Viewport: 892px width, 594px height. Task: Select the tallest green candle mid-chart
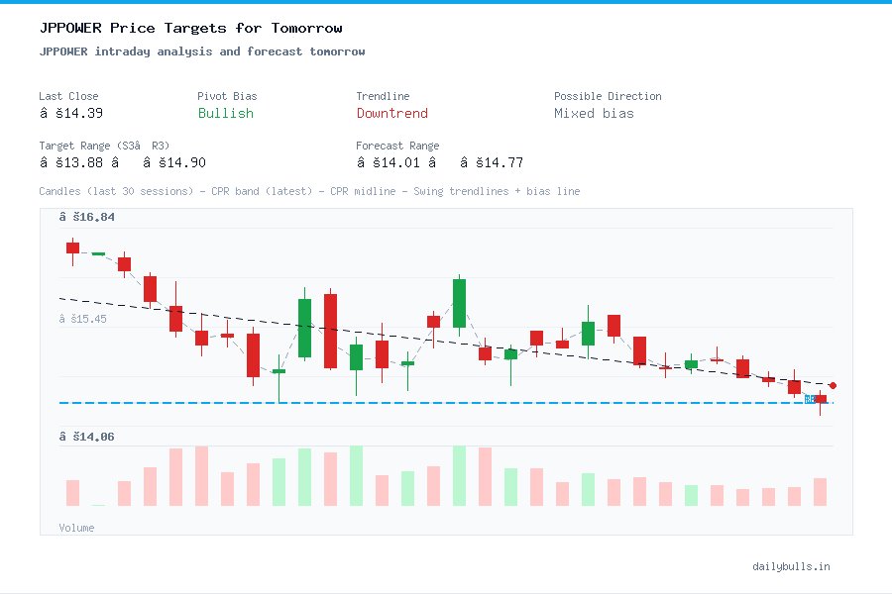tap(458, 302)
